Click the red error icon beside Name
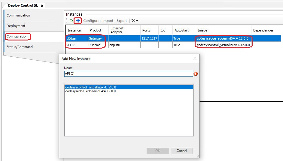 pos(196,74)
